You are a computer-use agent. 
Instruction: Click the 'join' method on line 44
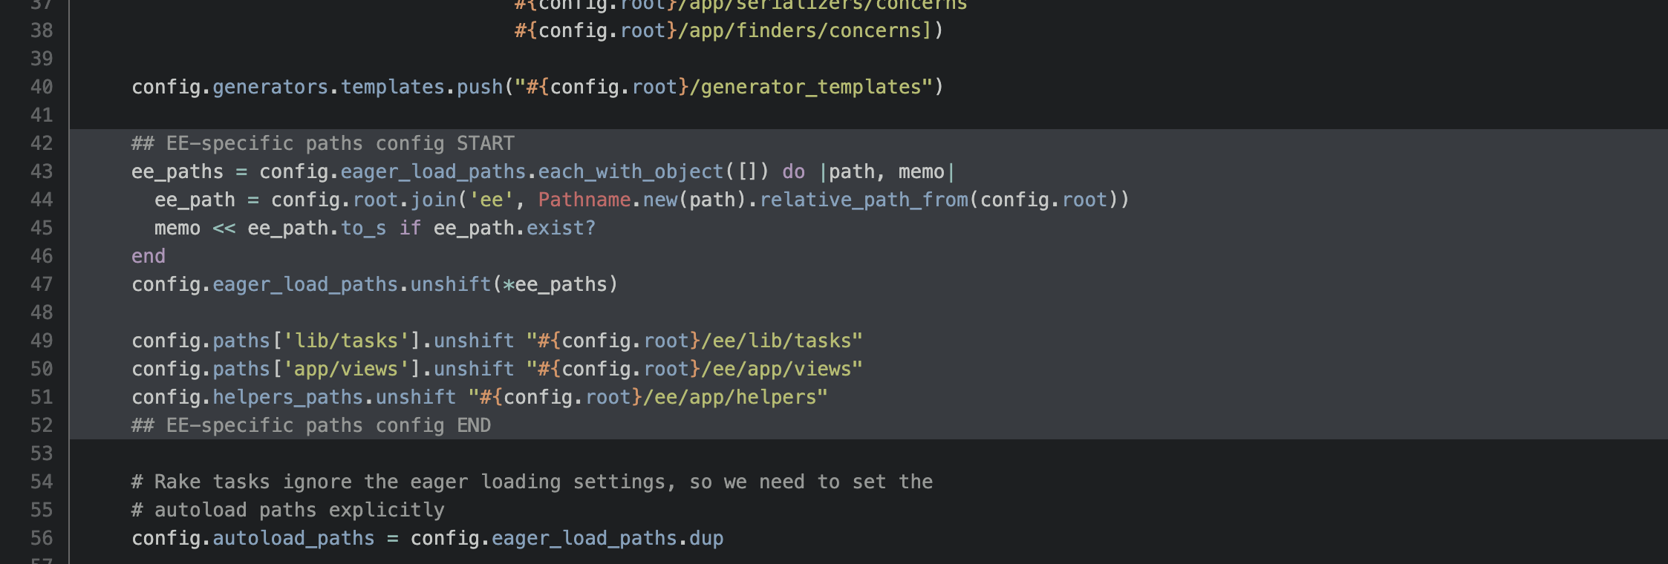(x=433, y=200)
